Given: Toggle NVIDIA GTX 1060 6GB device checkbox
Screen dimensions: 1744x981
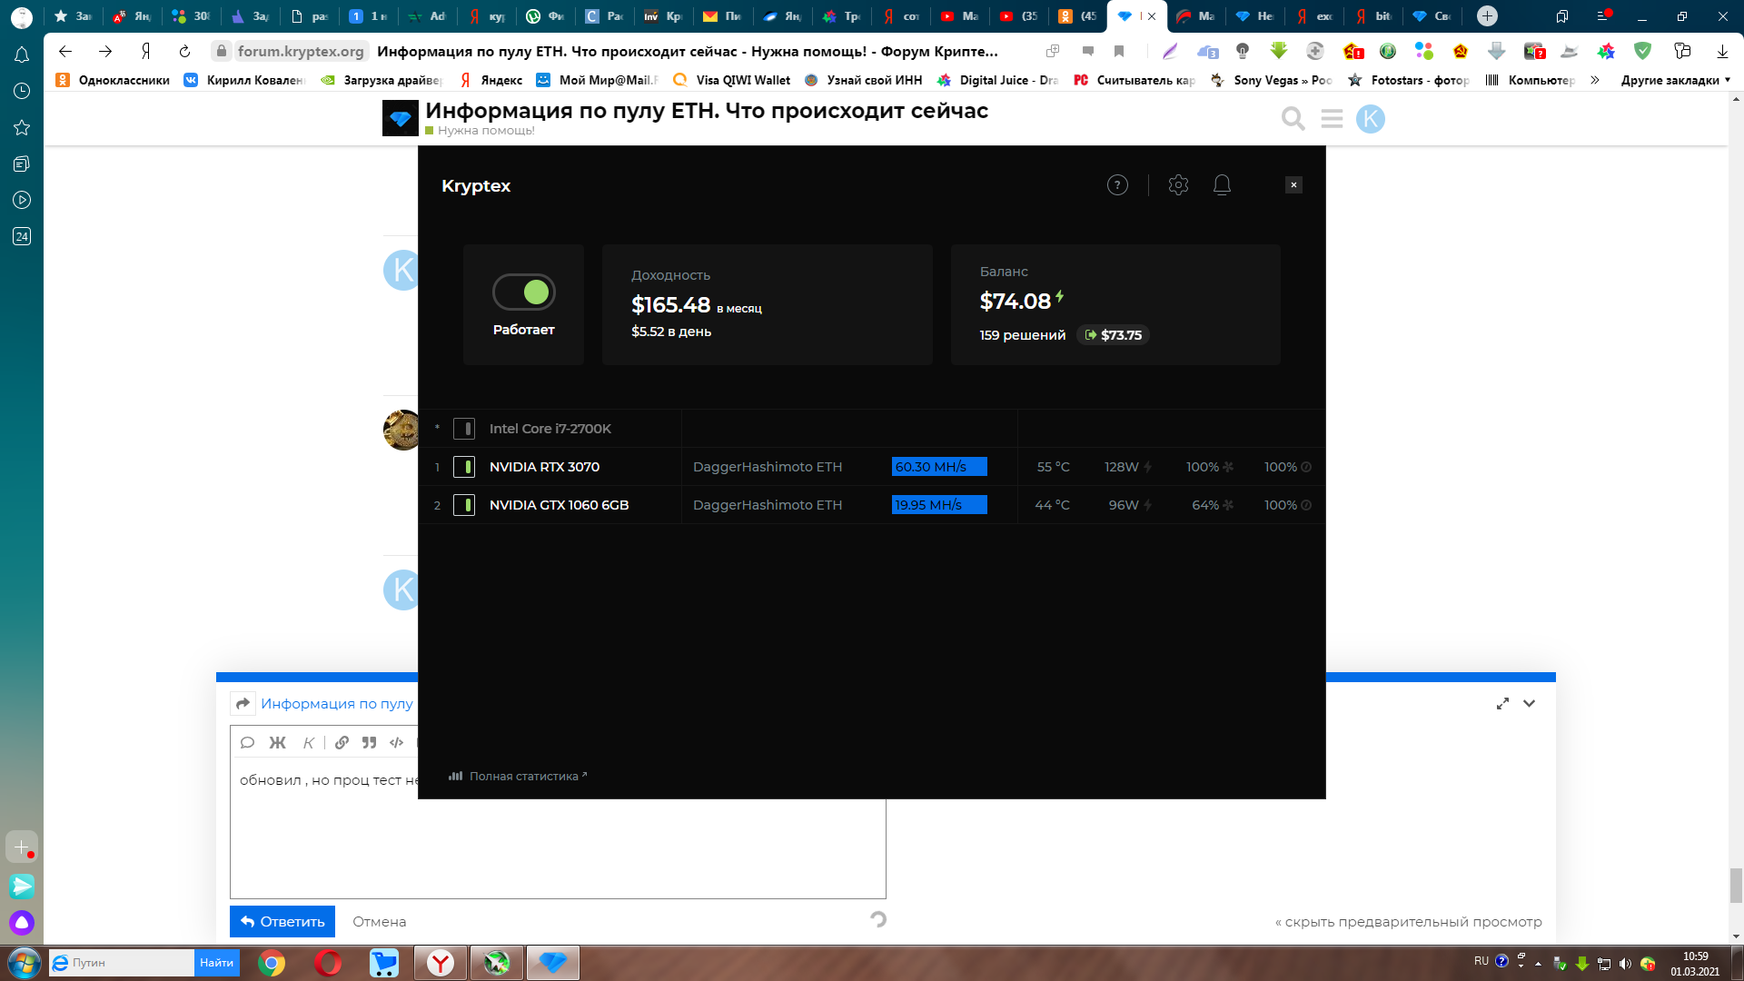Looking at the screenshot, I should coord(464,505).
